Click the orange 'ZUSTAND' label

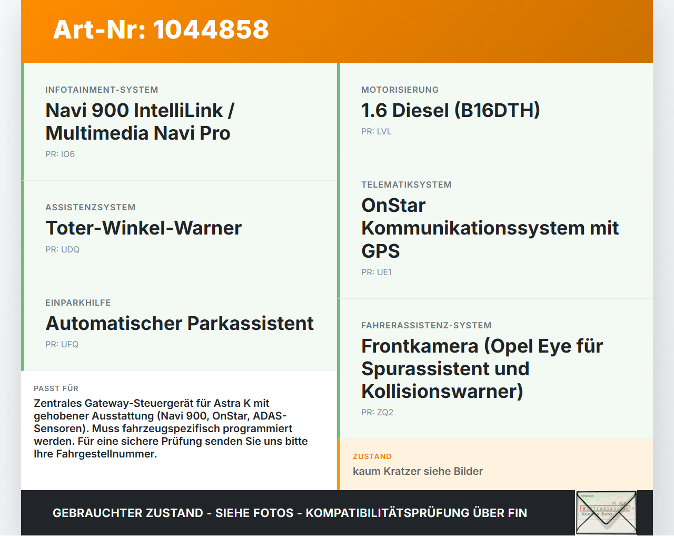[x=372, y=456]
